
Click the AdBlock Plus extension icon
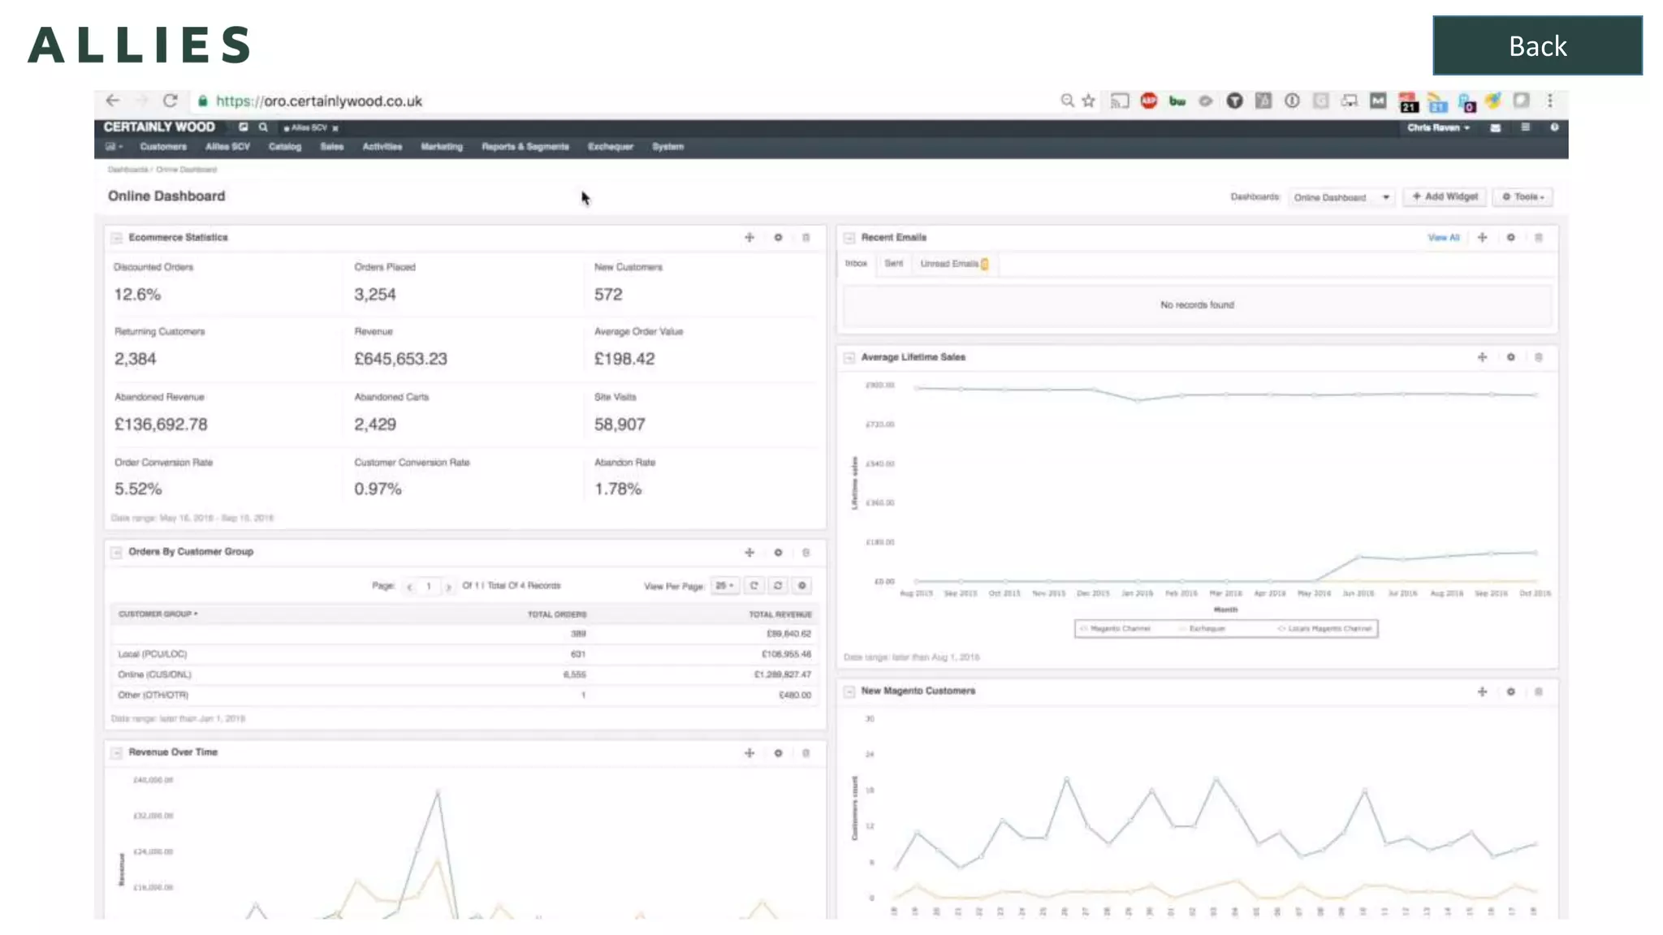coord(1148,101)
